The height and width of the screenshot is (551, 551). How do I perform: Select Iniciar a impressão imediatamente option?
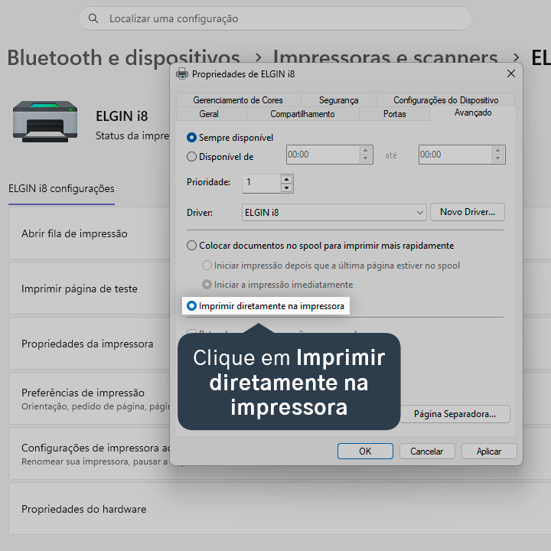click(207, 284)
